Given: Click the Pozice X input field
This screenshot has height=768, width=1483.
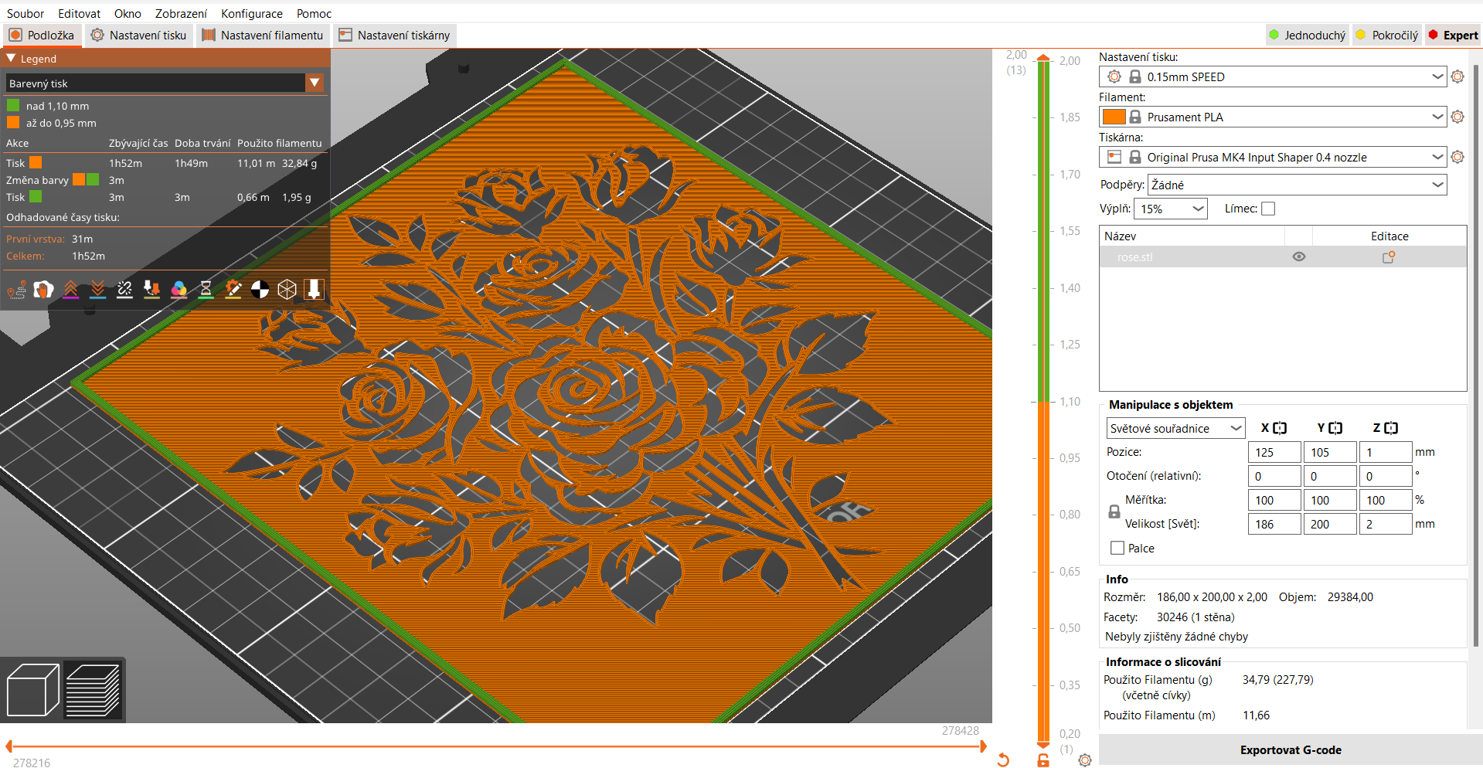Looking at the screenshot, I should [x=1274, y=453].
